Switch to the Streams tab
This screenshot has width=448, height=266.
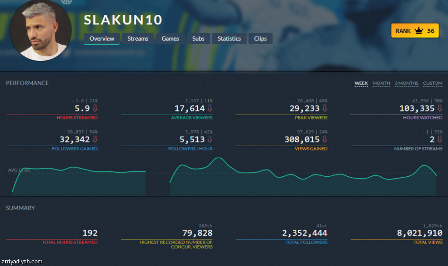point(138,38)
